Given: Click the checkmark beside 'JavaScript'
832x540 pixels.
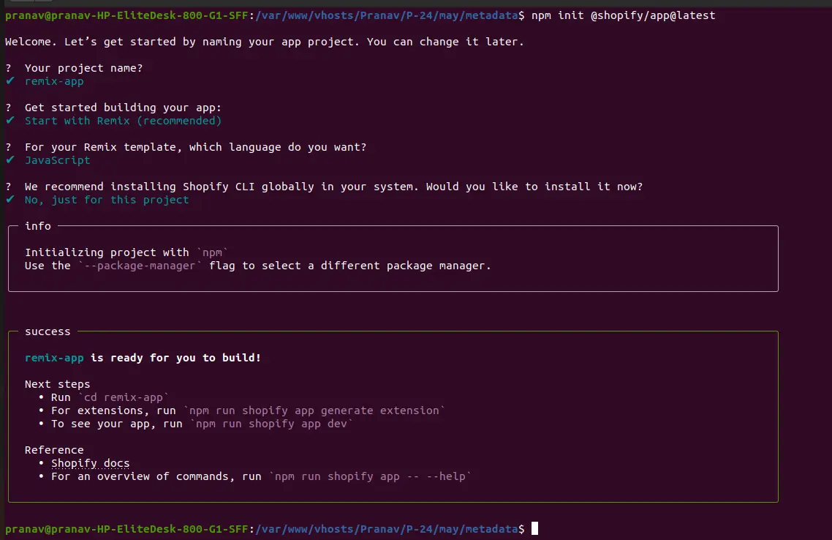Looking at the screenshot, I should (x=10, y=160).
